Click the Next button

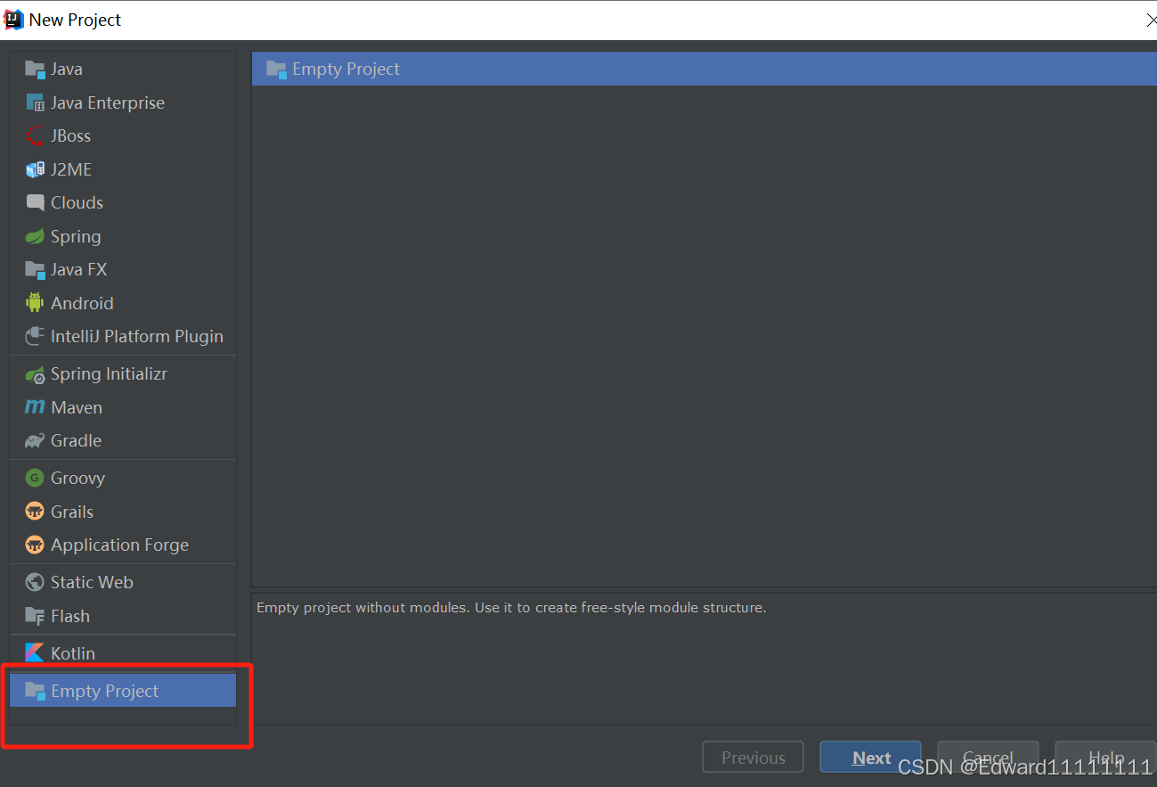click(x=870, y=758)
